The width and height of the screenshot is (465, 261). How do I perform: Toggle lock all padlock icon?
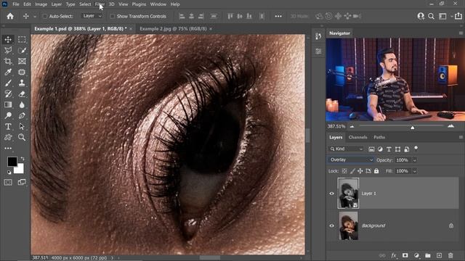pyautogui.click(x=376, y=171)
